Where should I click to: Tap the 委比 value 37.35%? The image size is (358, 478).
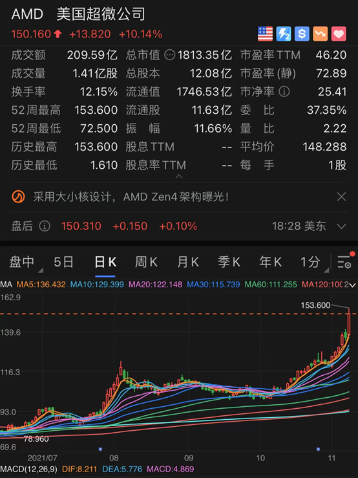tap(326, 110)
